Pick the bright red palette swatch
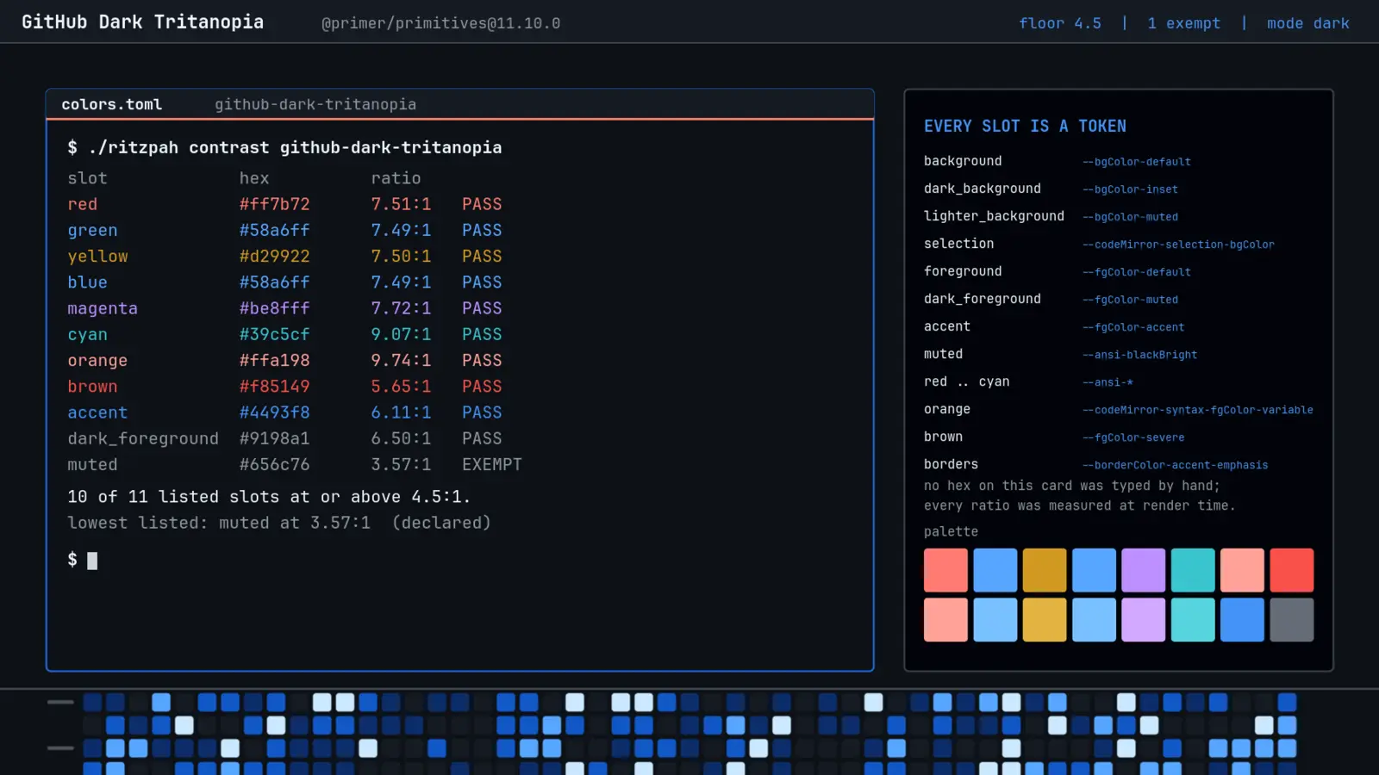Viewport: 1379px width, 775px height. (x=1291, y=570)
